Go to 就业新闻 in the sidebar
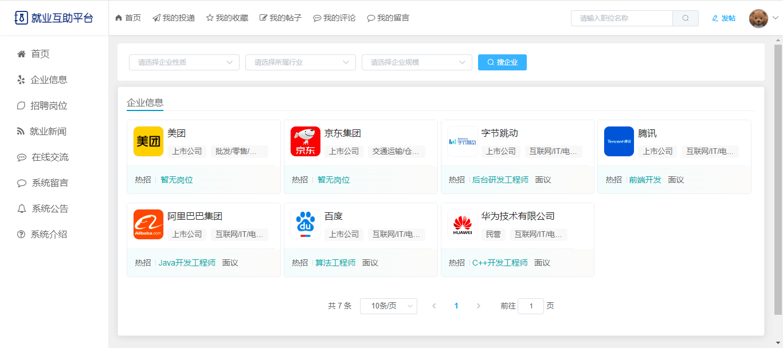This screenshot has width=783, height=348. [48, 132]
